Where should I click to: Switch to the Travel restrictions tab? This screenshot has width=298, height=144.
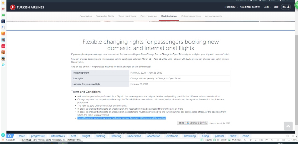127,16
